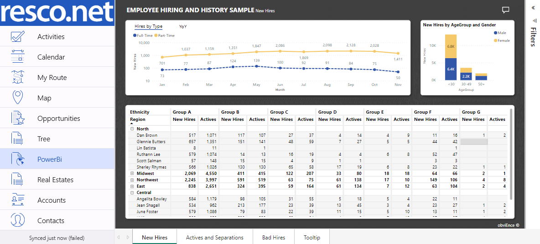Open the Actives and Separations tab
This screenshot has width=540, height=244.
tap(214, 237)
